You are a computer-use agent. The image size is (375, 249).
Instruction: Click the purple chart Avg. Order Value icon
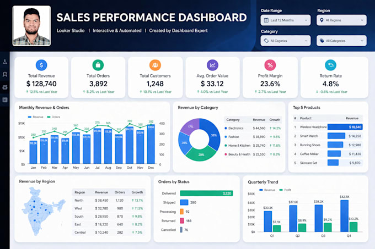(x=212, y=65)
